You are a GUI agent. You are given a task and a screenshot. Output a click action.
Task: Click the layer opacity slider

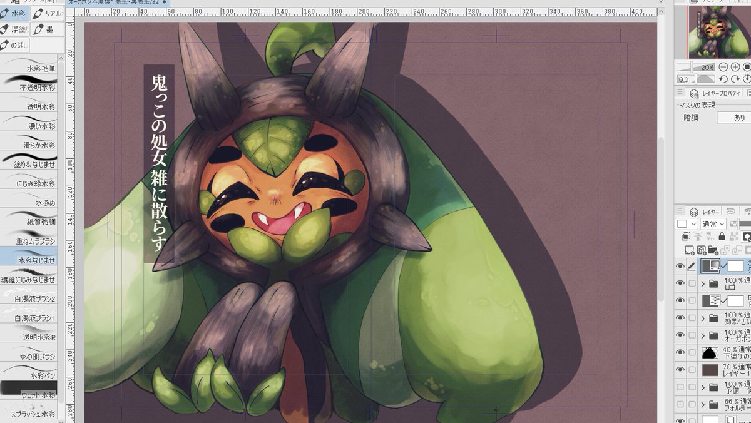point(745,224)
